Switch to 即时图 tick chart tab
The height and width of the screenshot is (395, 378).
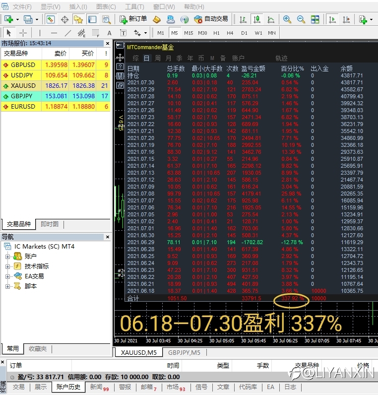50,224
